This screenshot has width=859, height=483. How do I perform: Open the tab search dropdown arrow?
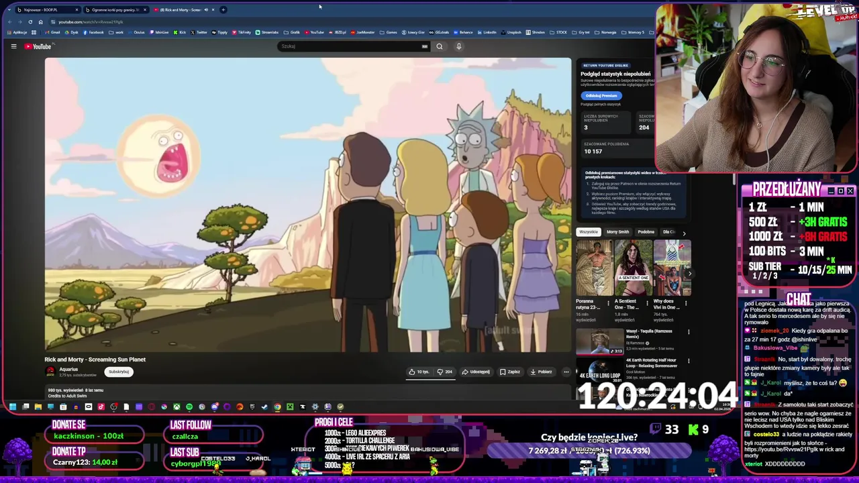9,10
